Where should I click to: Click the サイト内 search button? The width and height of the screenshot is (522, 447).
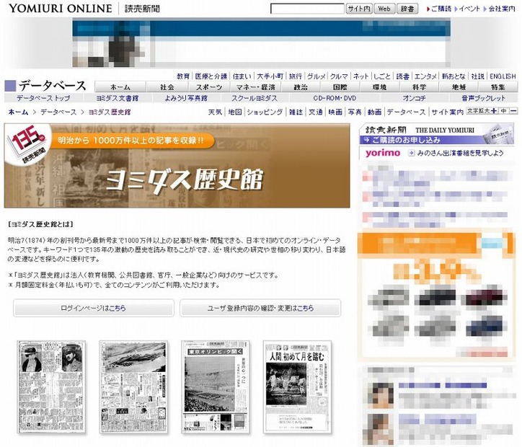click(359, 9)
